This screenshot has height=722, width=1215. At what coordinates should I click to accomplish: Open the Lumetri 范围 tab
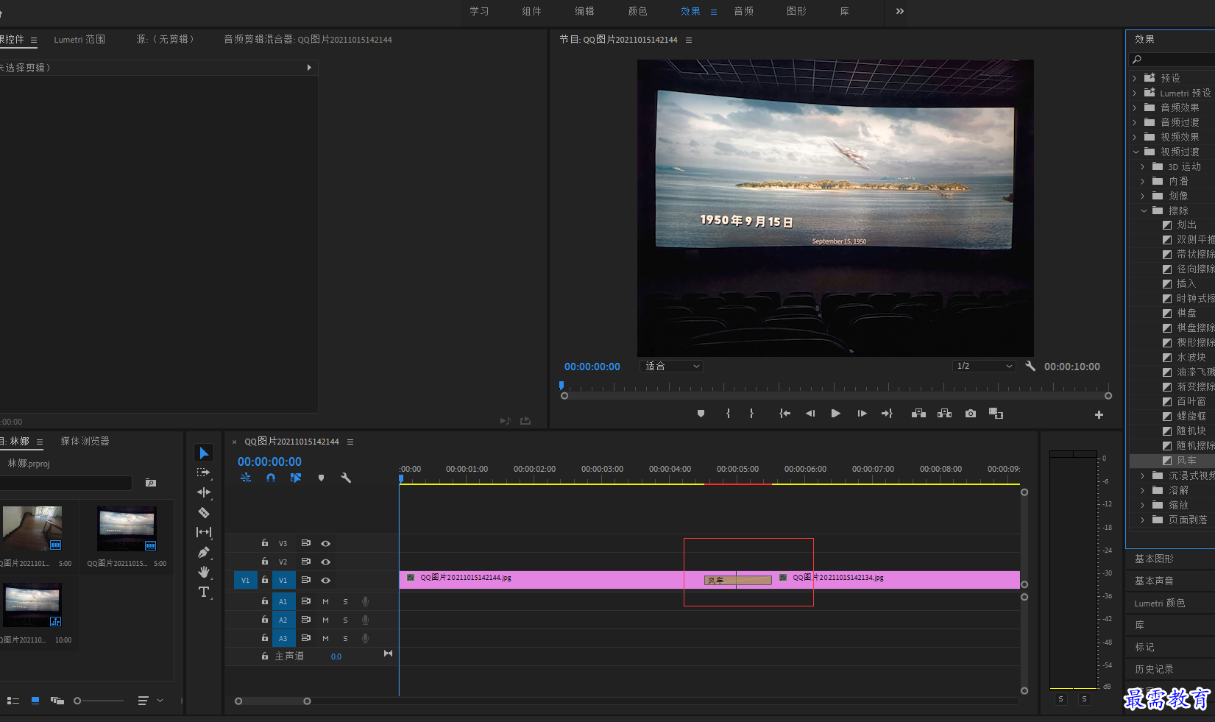[79, 39]
